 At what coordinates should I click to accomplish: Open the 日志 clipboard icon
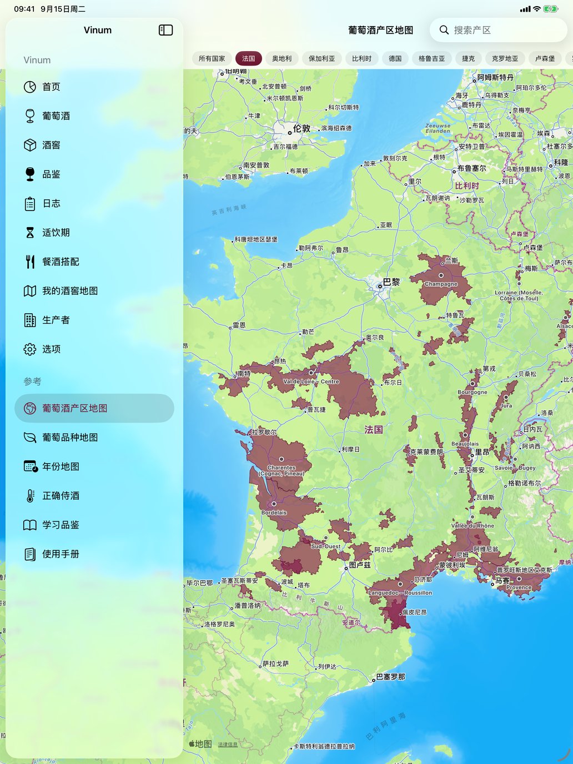point(30,204)
